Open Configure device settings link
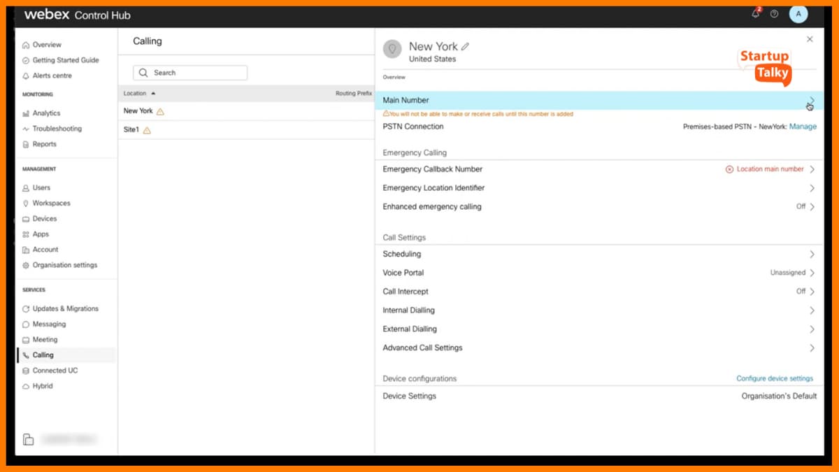This screenshot has height=472, width=839. click(x=775, y=378)
